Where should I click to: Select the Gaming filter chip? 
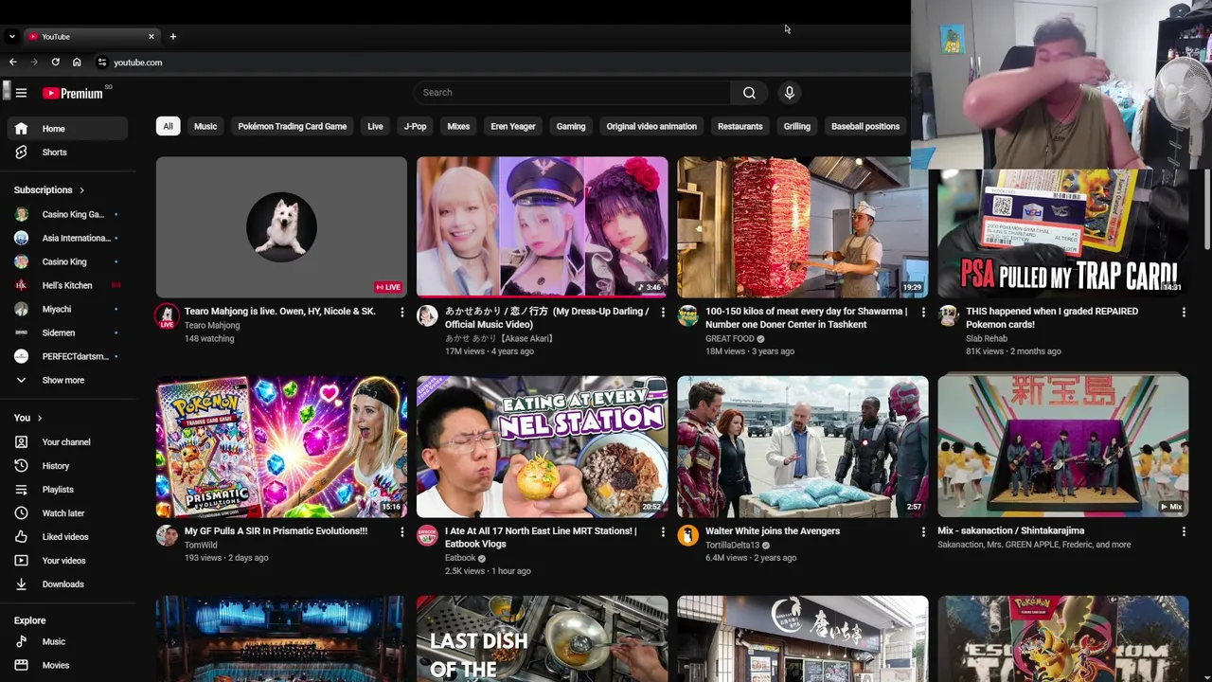pyautogui.click(x=571, y=126)
